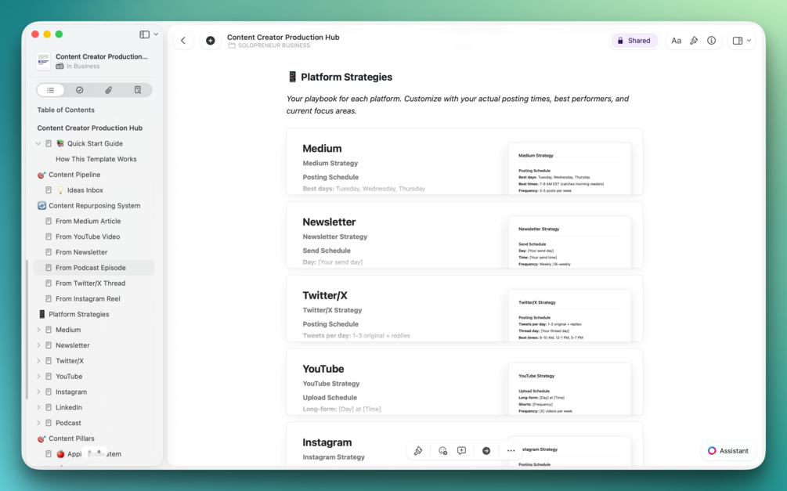Screen dimensions: 787x491
Task: Open the Assistant button
Action: 728,451
